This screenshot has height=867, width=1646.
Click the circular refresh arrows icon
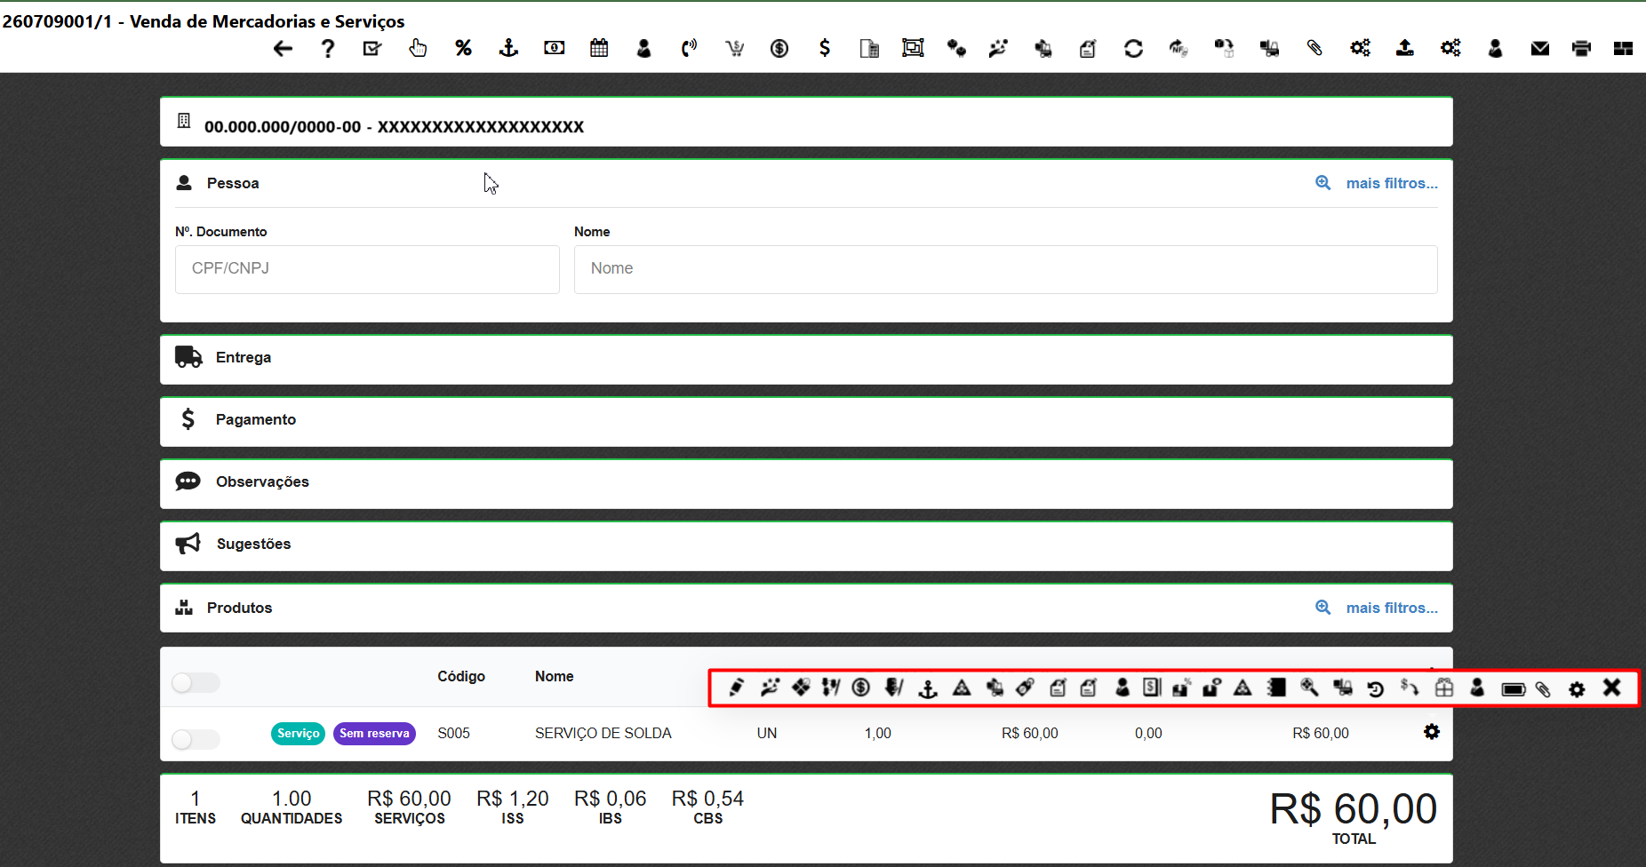1133,48
